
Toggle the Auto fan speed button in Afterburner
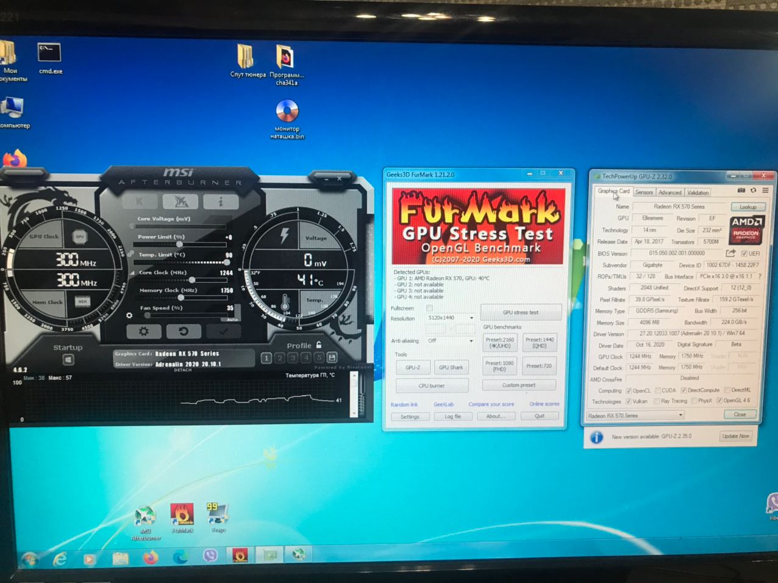(x=232, y=320)
